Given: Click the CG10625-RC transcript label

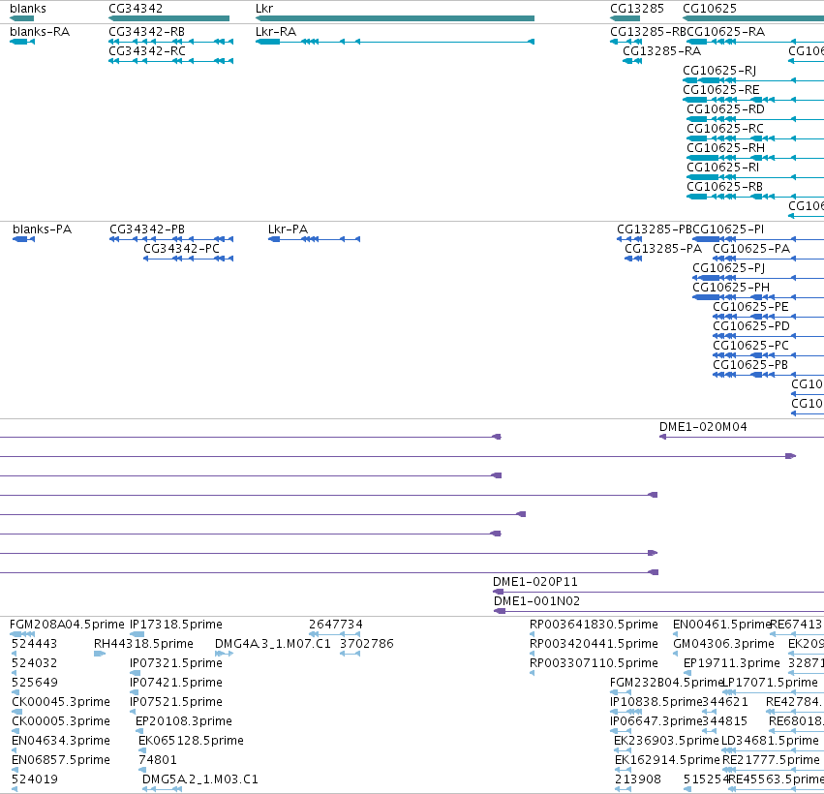Looking at the screenshot, I should [725, 130].
